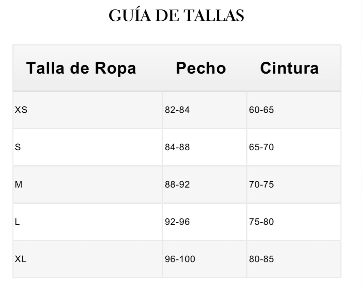Click the GUÍA DE TALLAS heading
The height and width of the screenshot is (291, 362).
click(176, 16)
